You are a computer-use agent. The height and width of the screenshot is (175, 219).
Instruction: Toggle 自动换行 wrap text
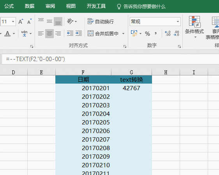tap(101, 21)
